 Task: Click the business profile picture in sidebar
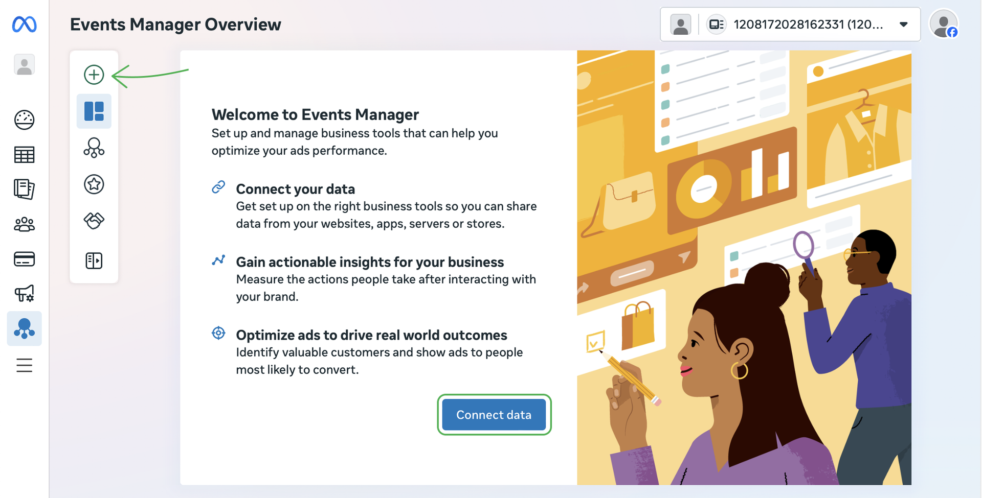pos(24,65)
